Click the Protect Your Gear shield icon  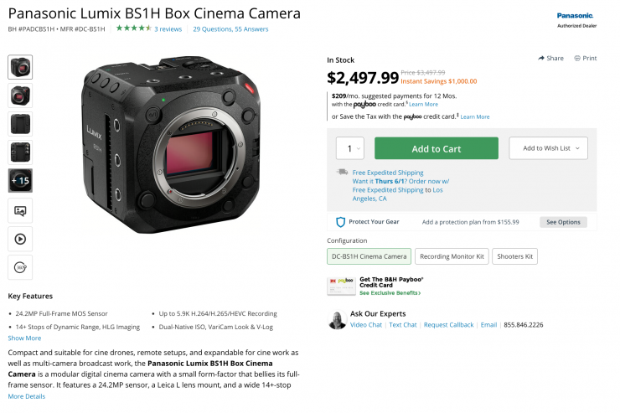(340, 222)
